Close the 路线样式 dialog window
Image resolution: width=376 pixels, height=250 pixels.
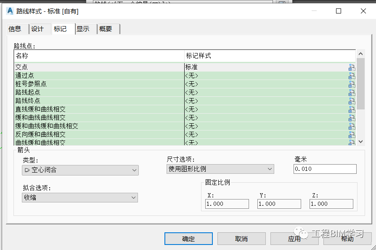(363, 11)
